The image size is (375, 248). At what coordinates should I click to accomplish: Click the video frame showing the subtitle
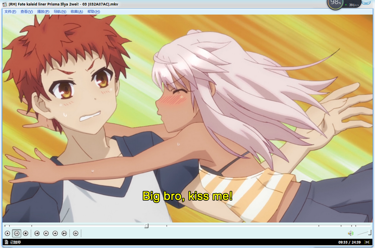[x=187, y=119]
